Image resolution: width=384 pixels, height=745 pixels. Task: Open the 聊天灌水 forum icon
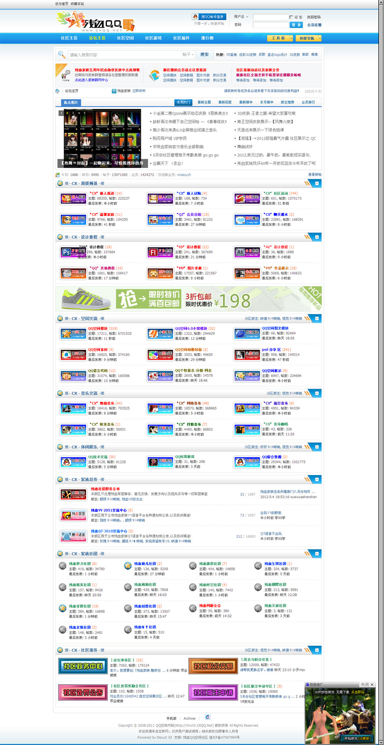coord(247,220)
